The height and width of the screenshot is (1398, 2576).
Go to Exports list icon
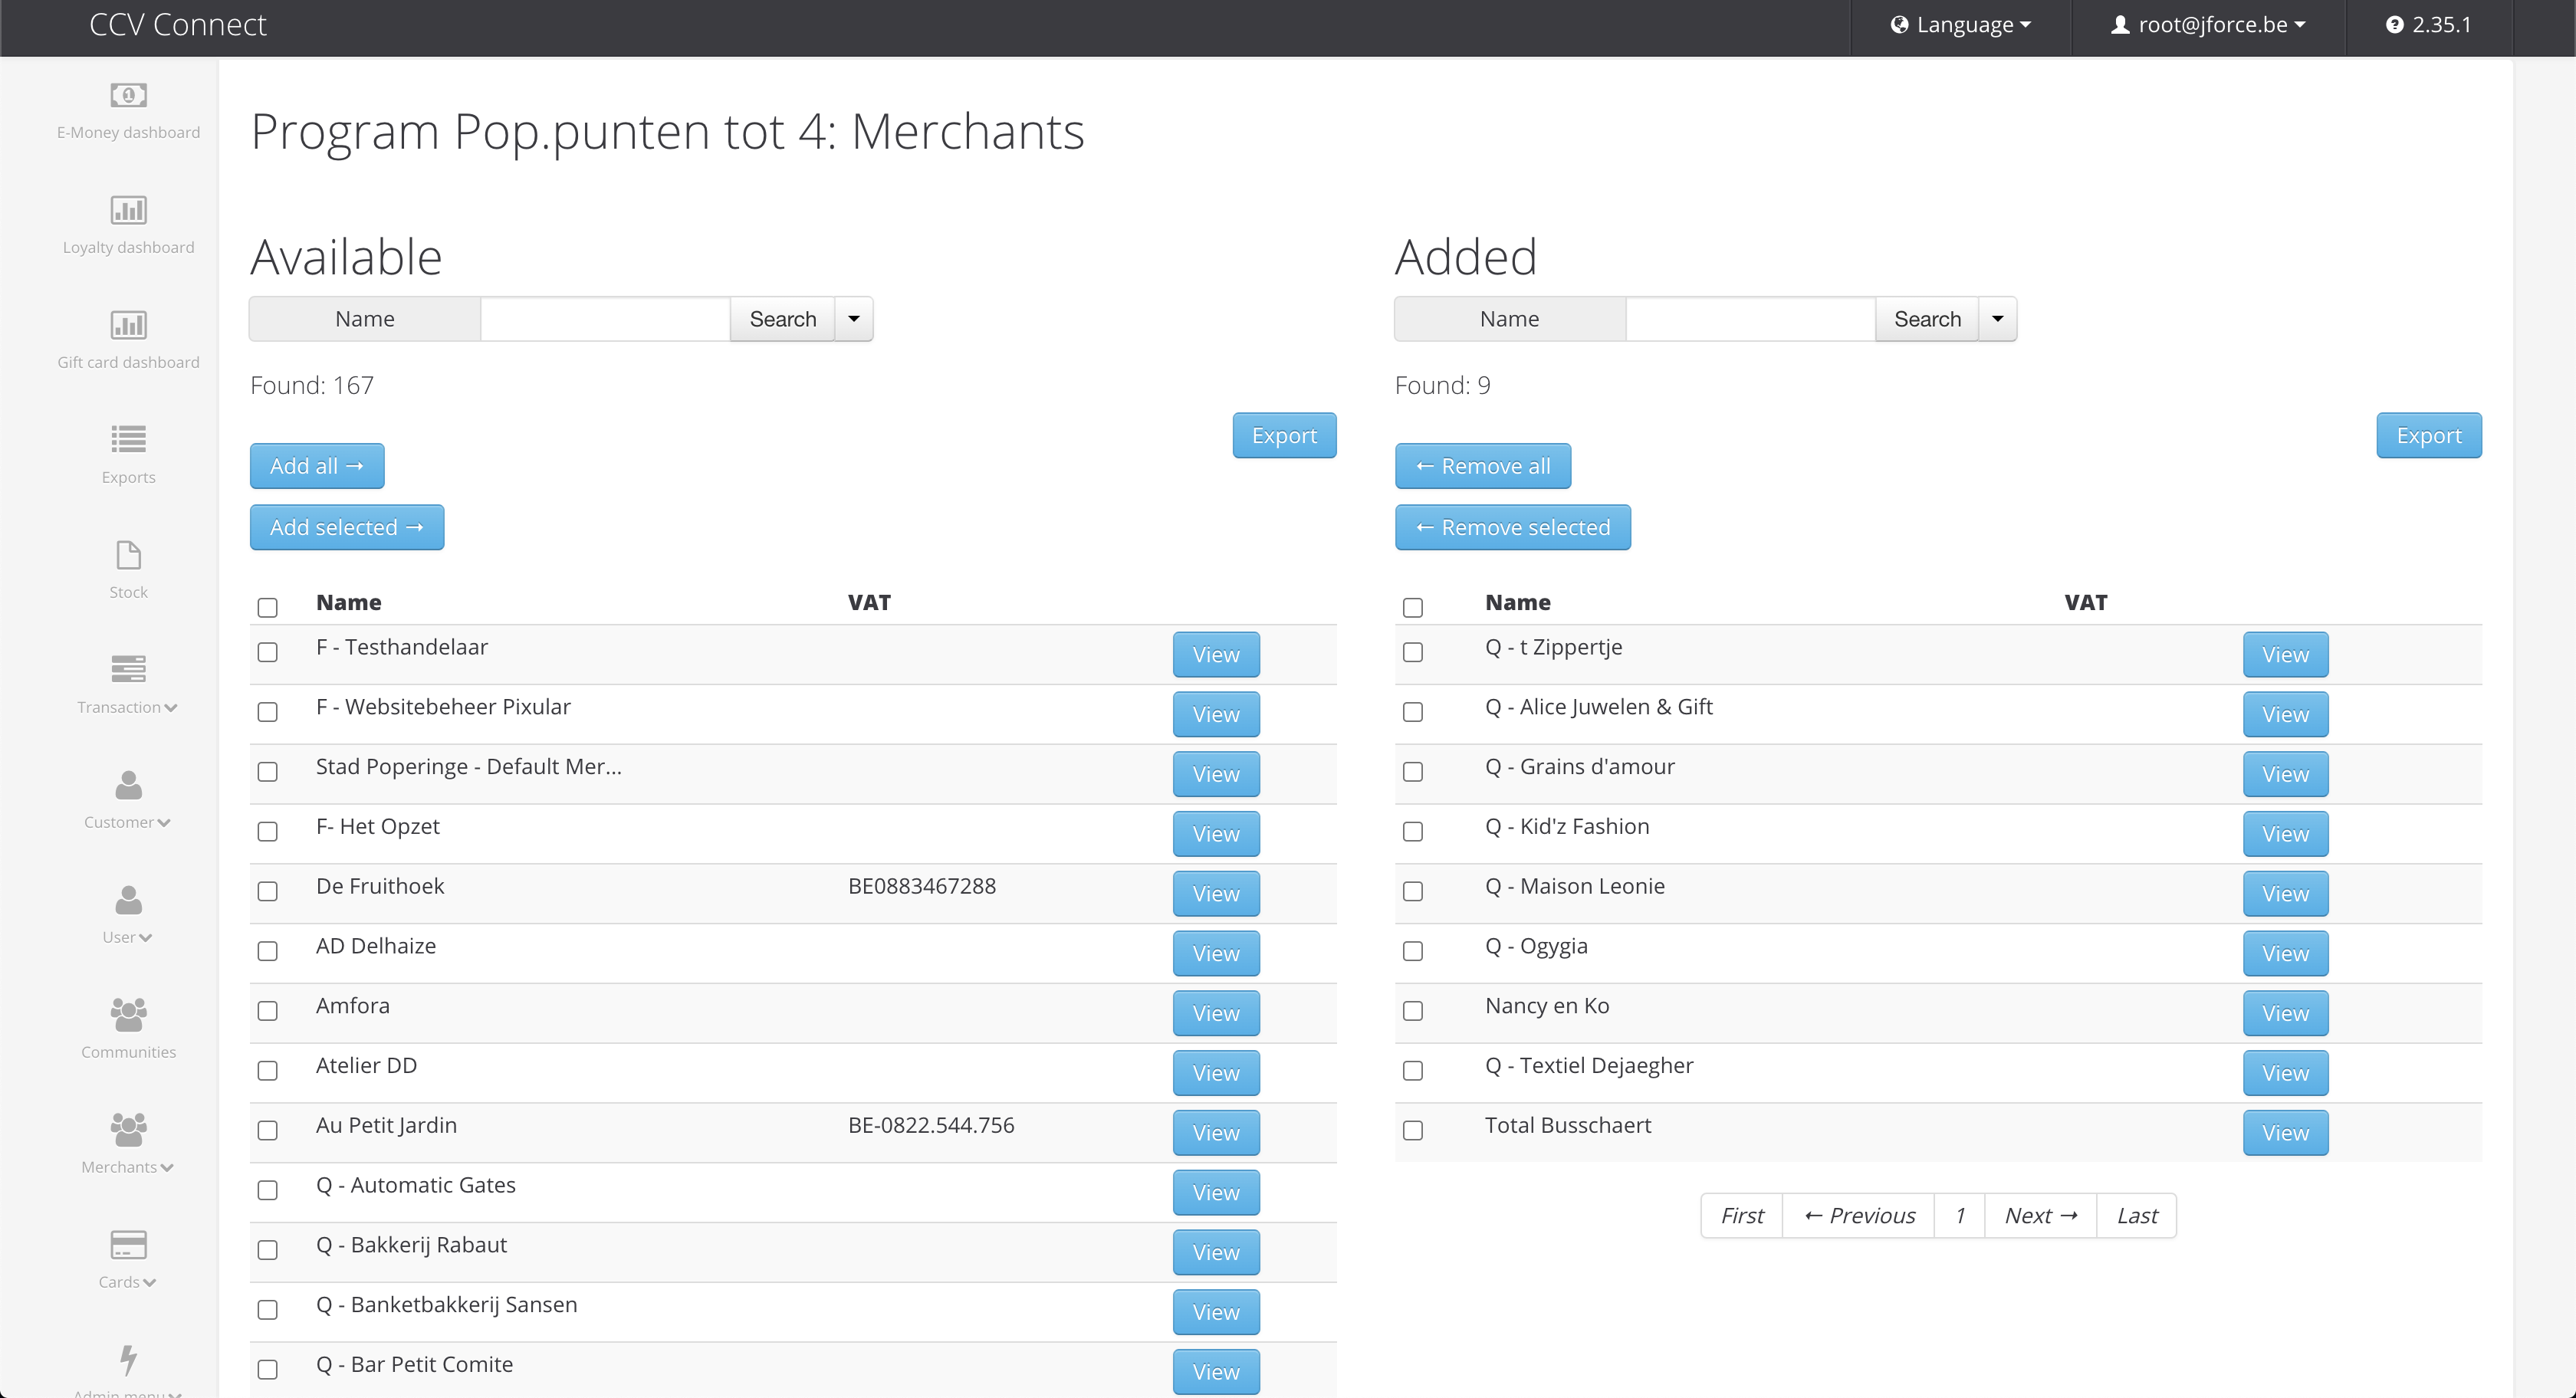pos(128,439)
